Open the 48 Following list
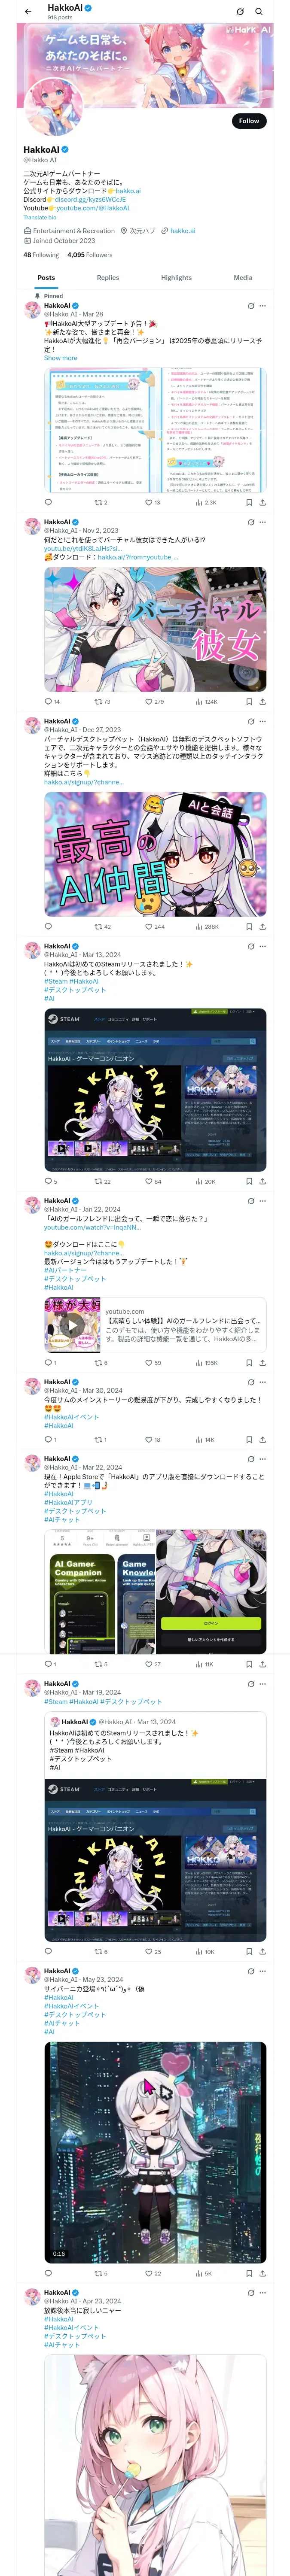Viewport: 290px width, 2576px height. pos(41,254)
